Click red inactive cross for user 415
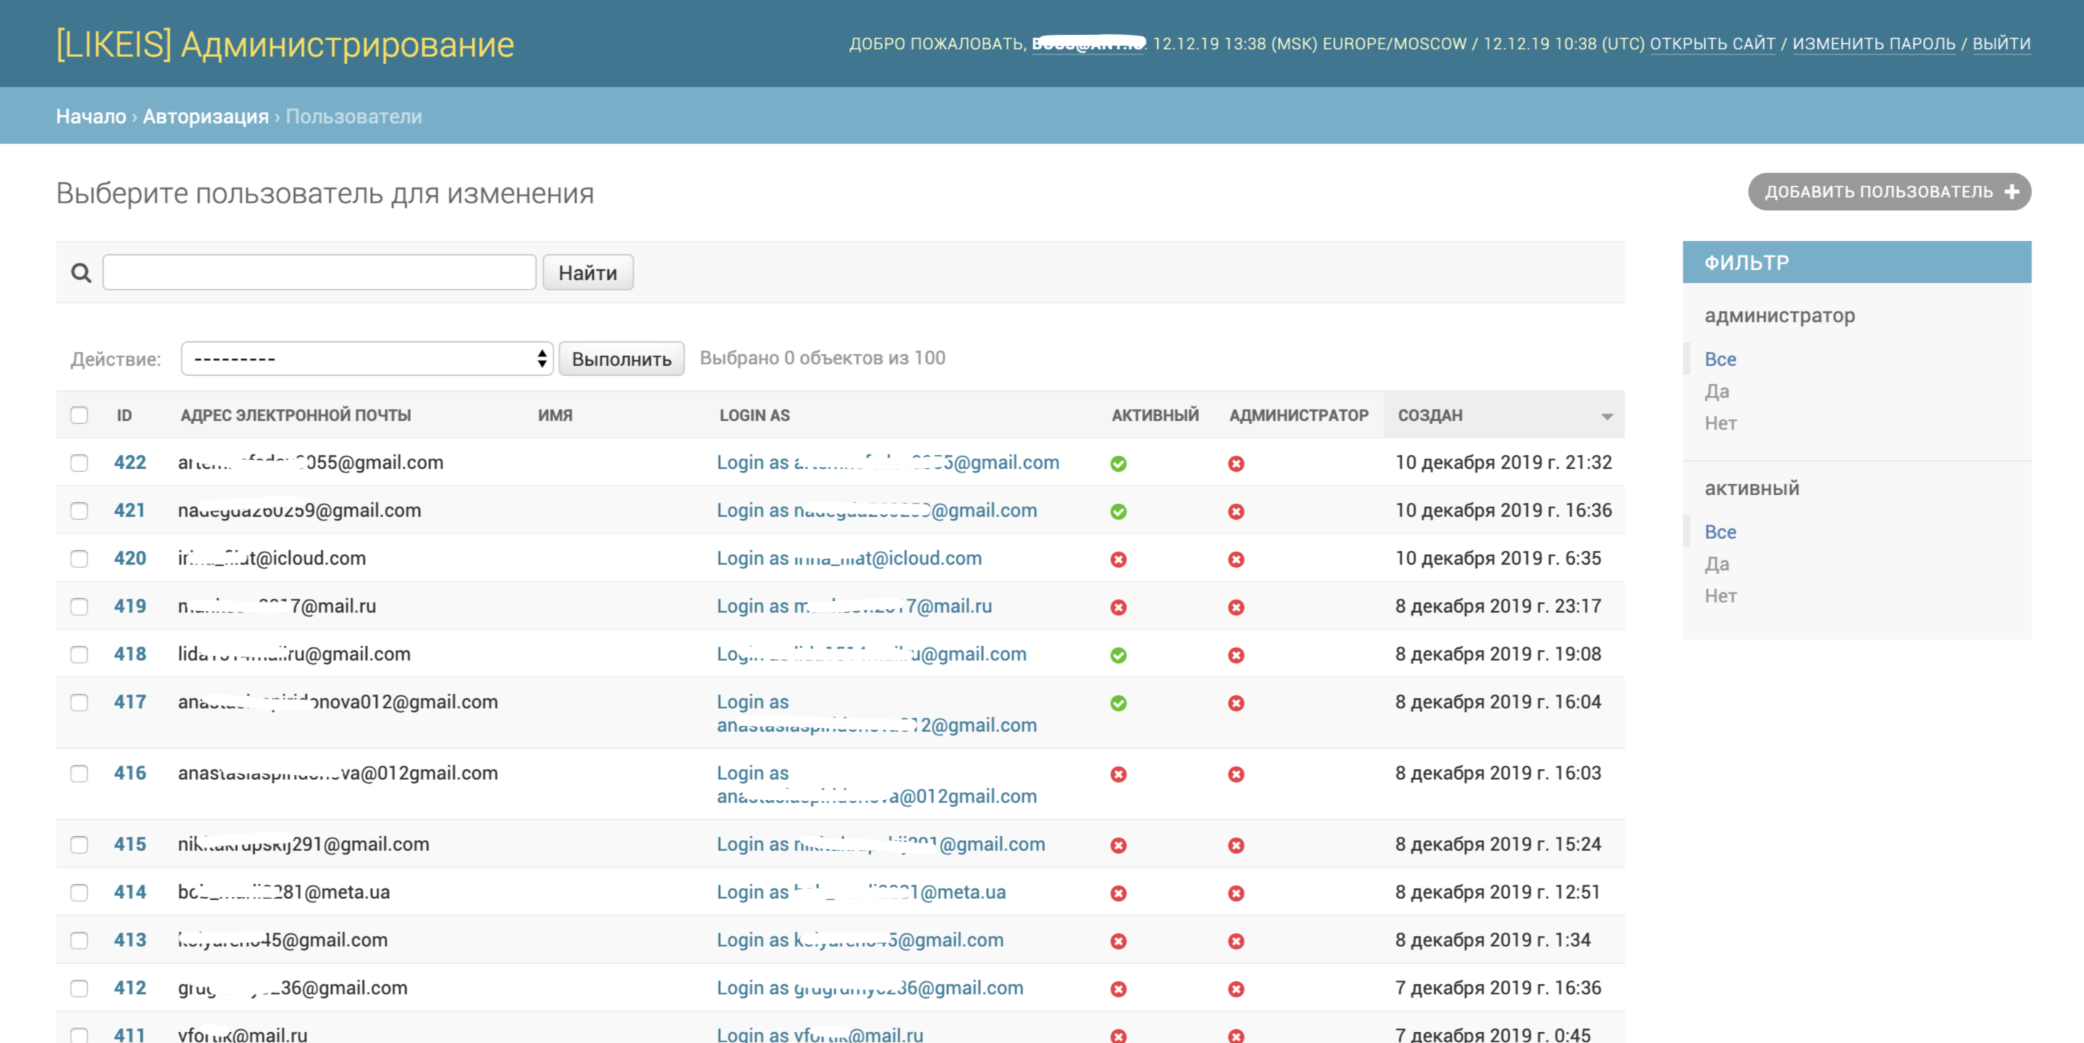This screenshot has height=1043, width=2084. (1118, 845)
